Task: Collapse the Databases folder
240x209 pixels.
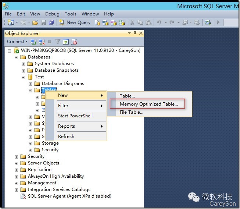Action: (x=16, y=57)
